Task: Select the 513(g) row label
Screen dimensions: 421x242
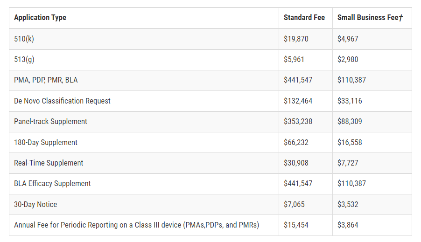Action: [x=24, y=59]
